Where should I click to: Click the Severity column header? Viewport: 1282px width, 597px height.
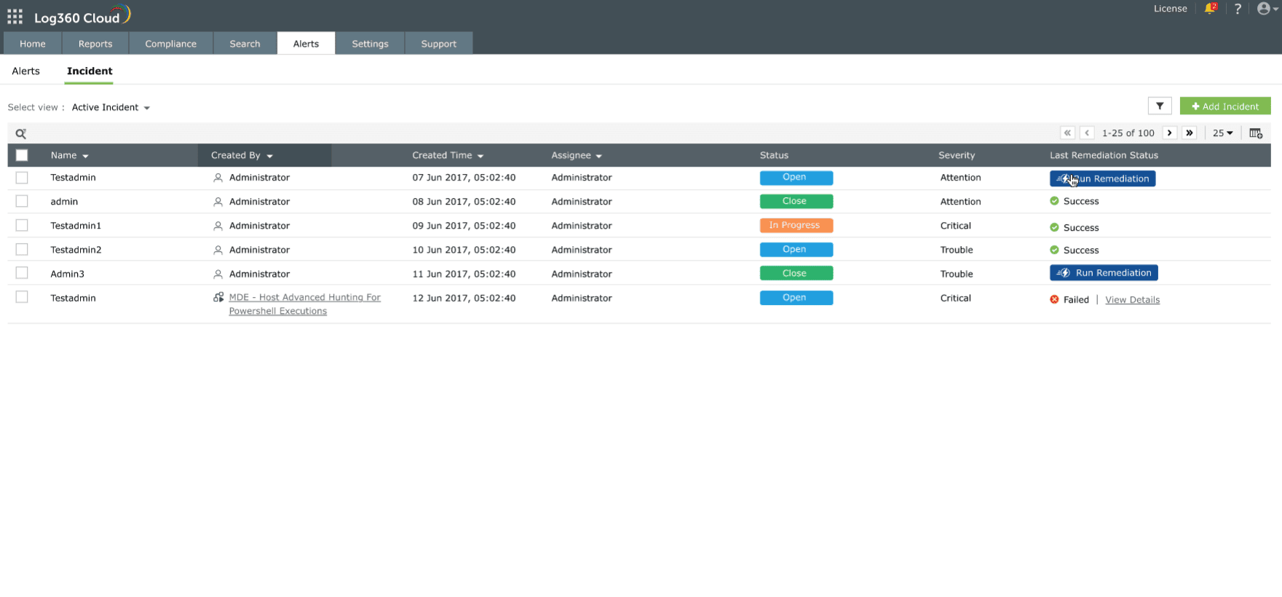(957, 155)
